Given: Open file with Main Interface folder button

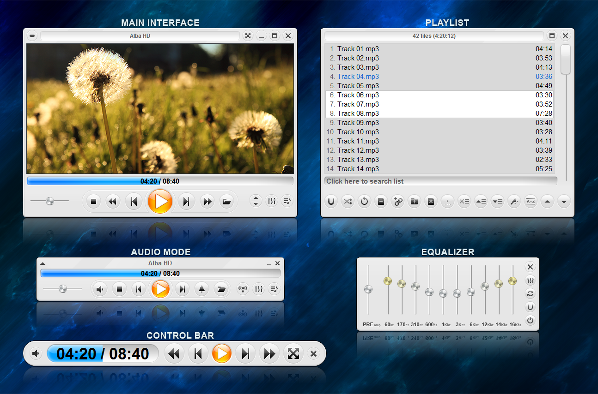Looking at the screenshot, I should coord(226,202).
